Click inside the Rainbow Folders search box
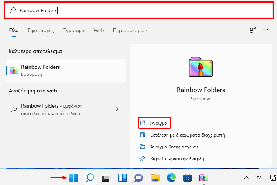Image resolution: width=277 pixels, height=185 pixels. tap(138, 10)
